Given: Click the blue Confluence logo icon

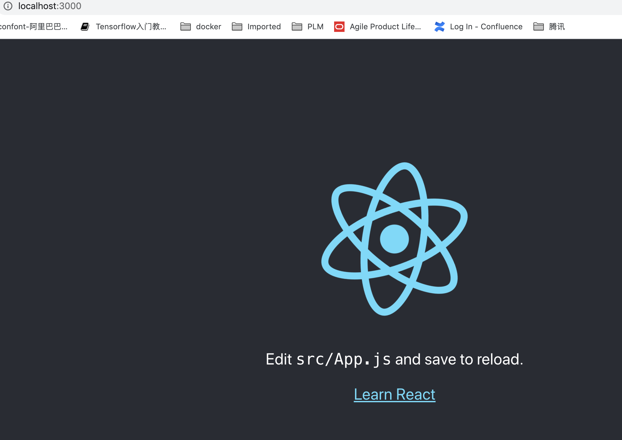Looking at the screenshot, I should click(440, 27).
